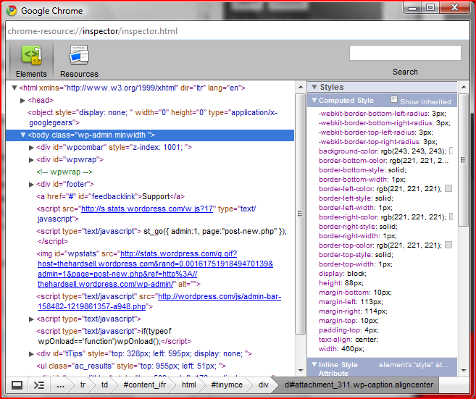This screenshot has width=476, height=399.
Task: Click the border-left-color gray swatch
Action: 448,188
